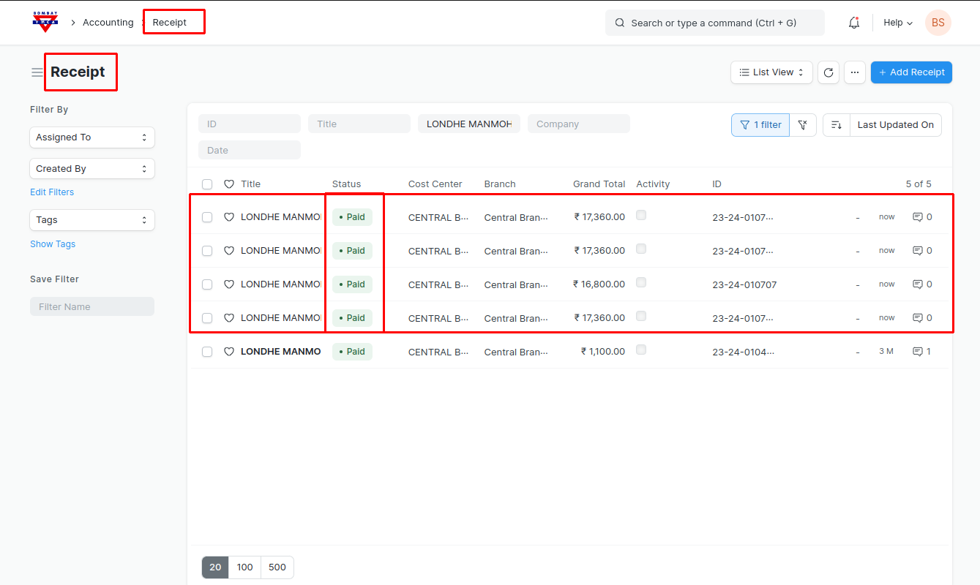
Task: Tick the checkbox for ₹ 1,100.00 receipt
Action: (x=207, y=352)
